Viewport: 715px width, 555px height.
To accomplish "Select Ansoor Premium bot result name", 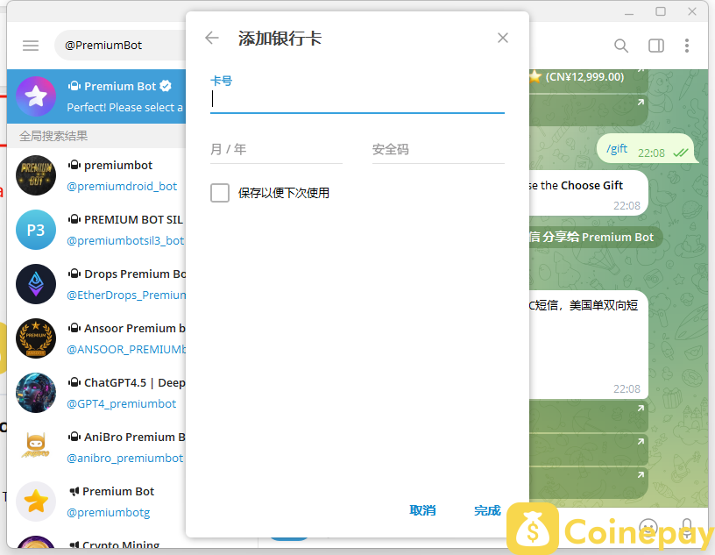I will [x=135, y=328].
